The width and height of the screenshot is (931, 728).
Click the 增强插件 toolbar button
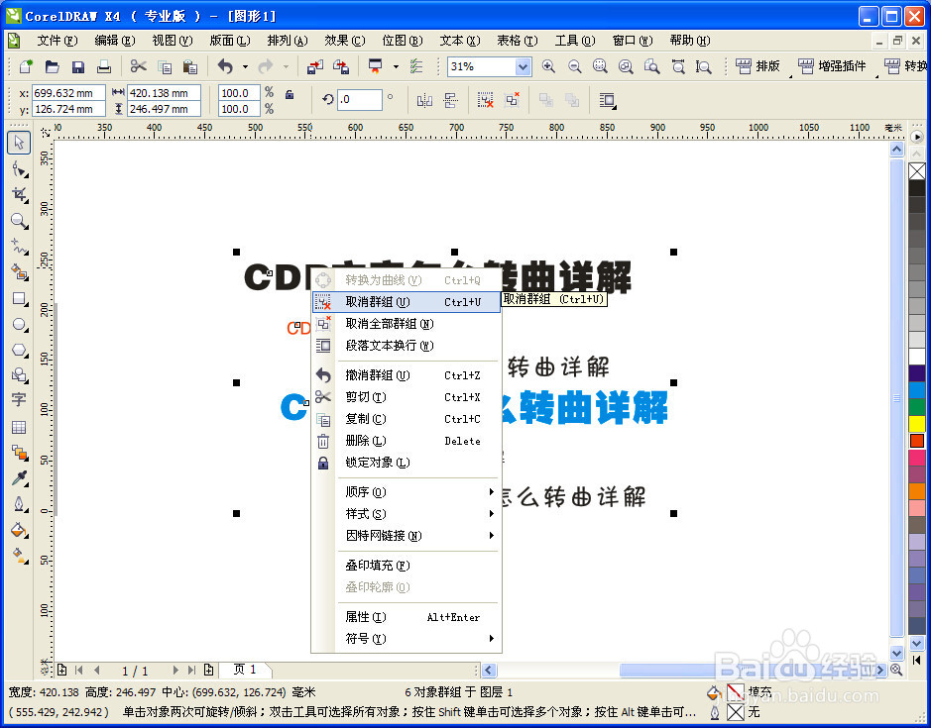tap(833, 66)
